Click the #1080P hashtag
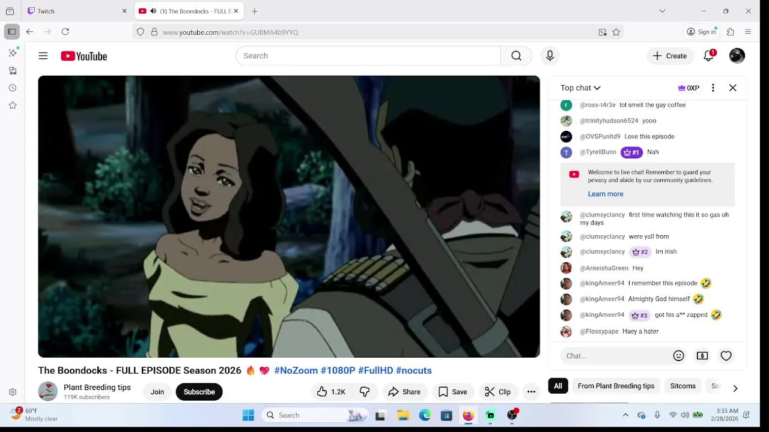 [338, 370]
